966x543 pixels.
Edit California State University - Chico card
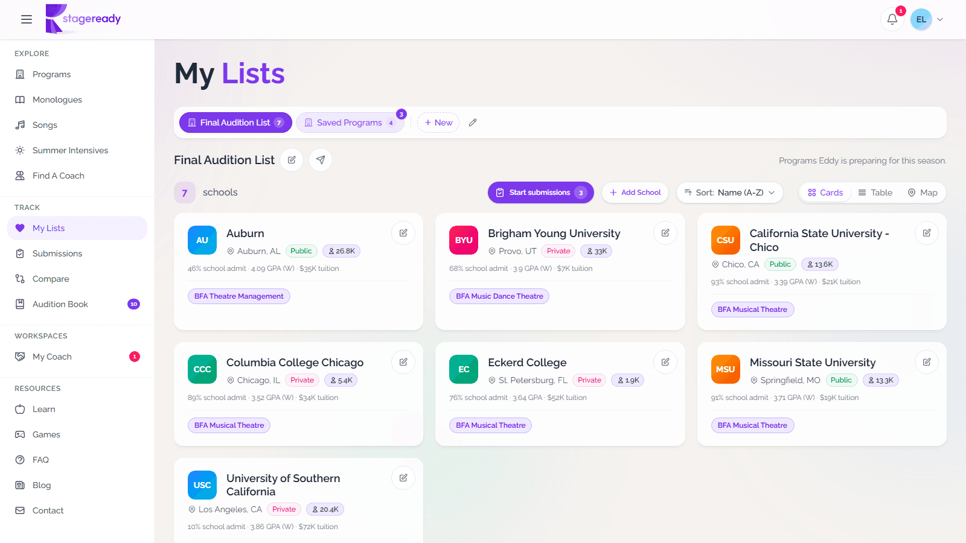[927, 233]
